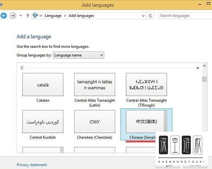Click the arrow between Language and Add languages
The image size is (212, 169).
(x=65, y=16)
